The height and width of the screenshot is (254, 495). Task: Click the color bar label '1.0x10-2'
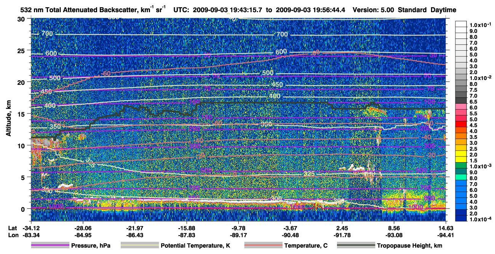click(x=480, y=77)
